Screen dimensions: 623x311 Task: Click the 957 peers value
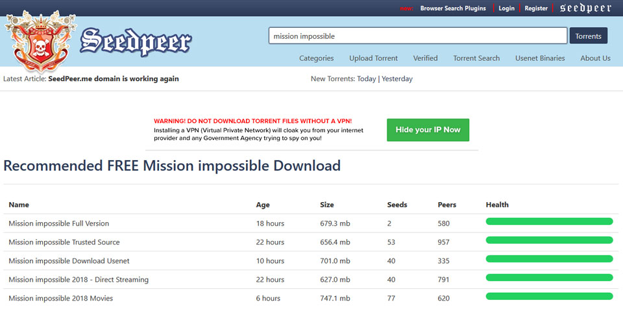pyautogui.click(x=443, y=242)
